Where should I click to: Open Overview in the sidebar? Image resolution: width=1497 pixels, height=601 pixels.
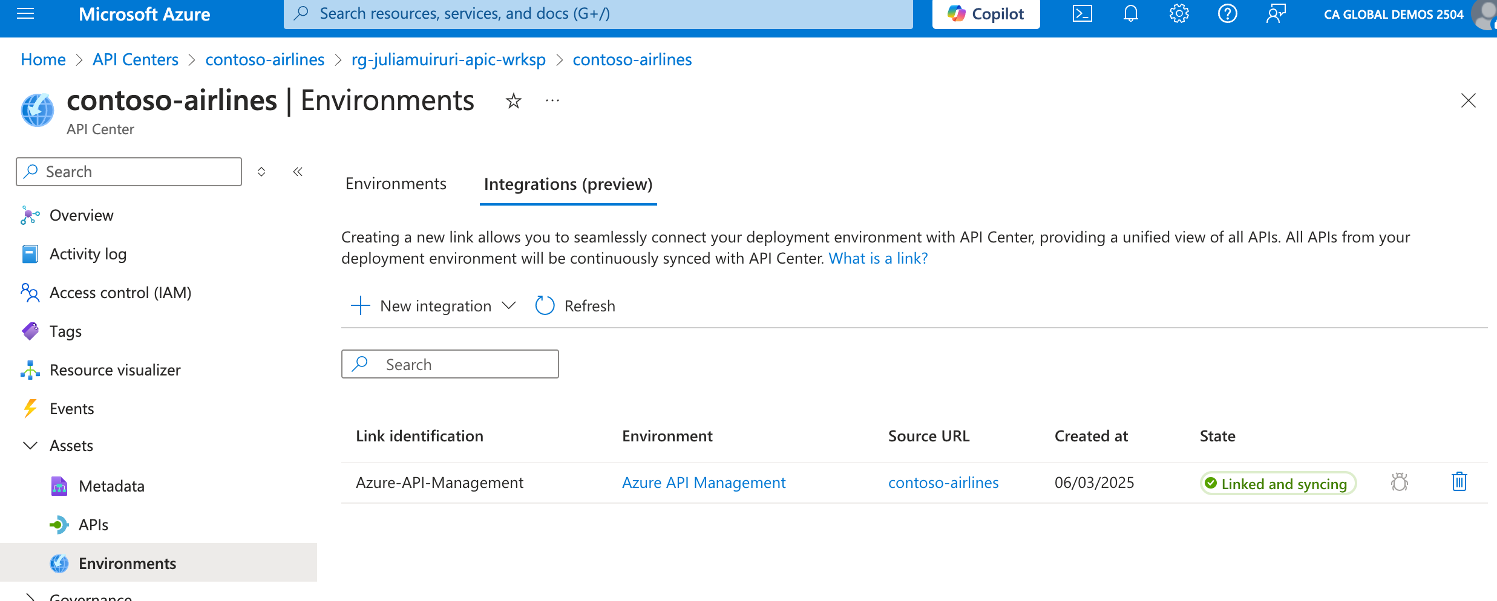pyautogui.click(x=81, y=215)
